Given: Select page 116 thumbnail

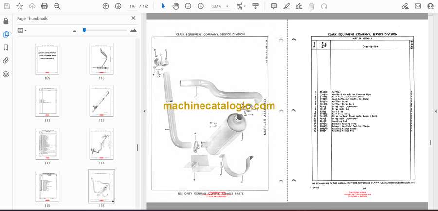Looking at the screenshot, I should coord(101,186).
